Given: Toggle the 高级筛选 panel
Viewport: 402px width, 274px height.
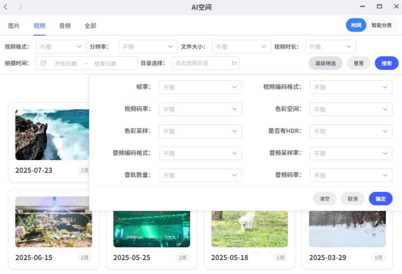Looking at the screenshot, I should [325, 64].
